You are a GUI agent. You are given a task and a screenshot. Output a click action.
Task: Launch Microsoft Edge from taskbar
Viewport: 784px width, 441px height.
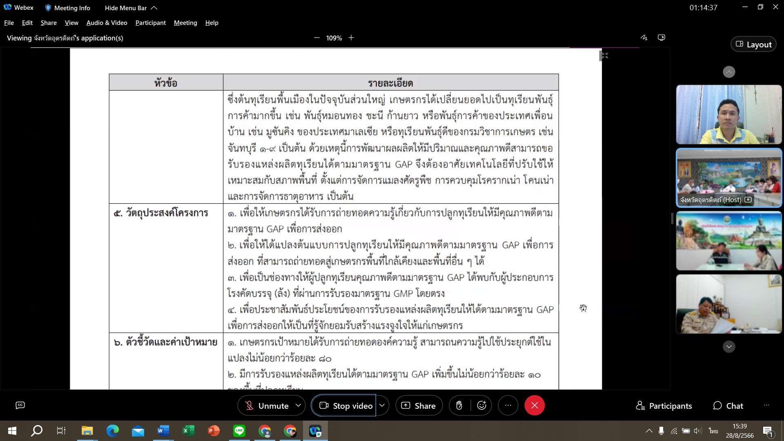click(x=112, y=431)
